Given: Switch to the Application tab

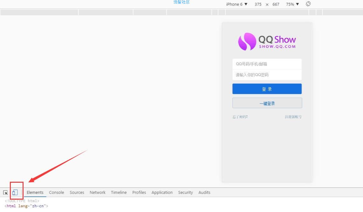Looking at the screenshot, I should [162, 192].
